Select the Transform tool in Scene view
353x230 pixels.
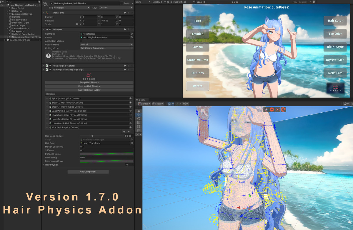[x=139, y=130]
